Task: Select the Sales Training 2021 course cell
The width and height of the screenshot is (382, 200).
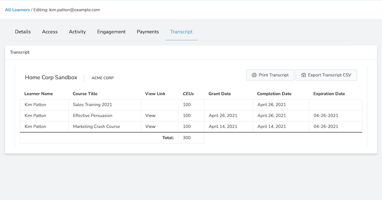Action: [x=105, y=105]
